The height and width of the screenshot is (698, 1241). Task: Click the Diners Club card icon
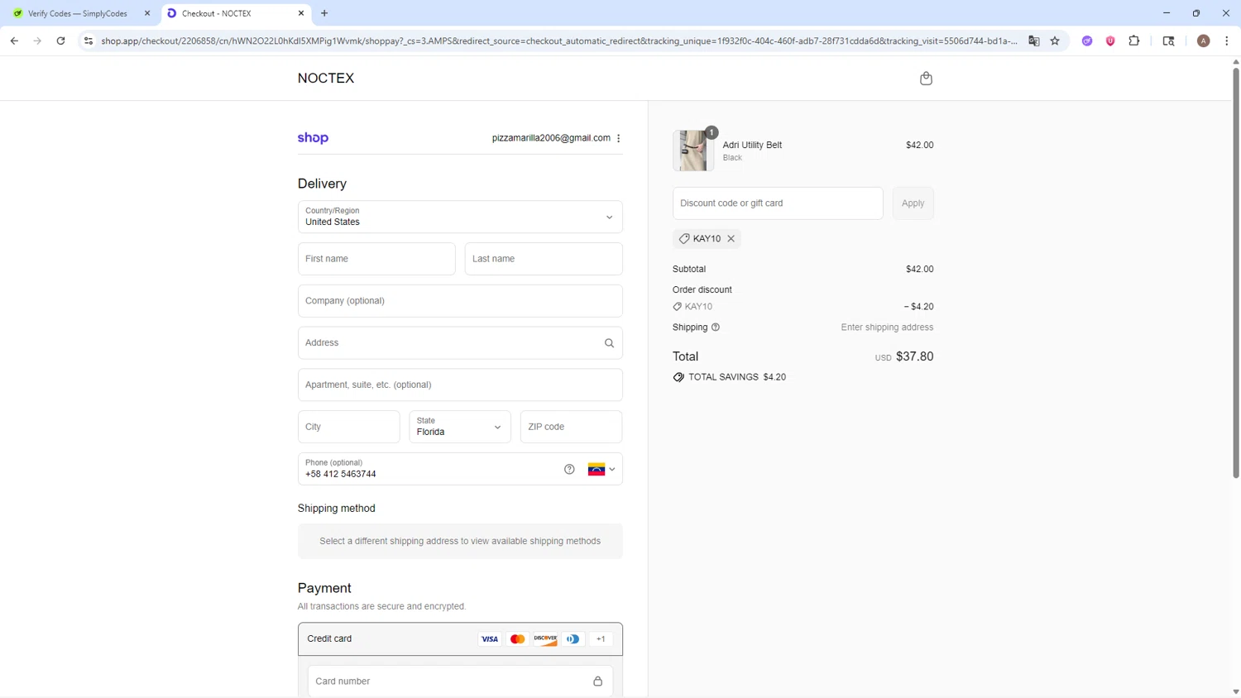click(x=573, y=638)
